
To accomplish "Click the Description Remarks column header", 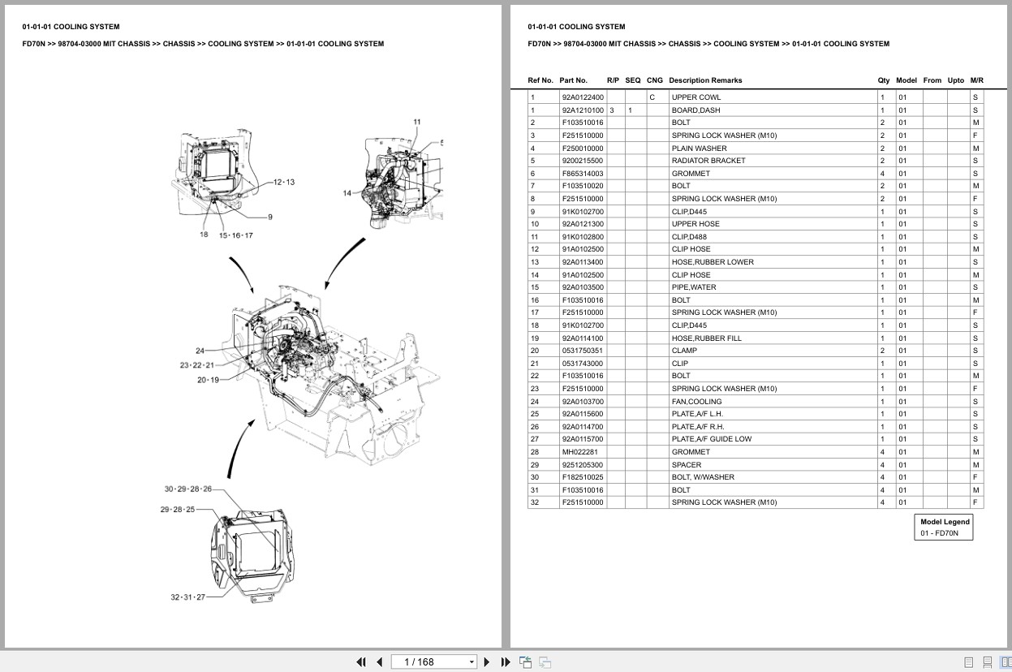I will click(705, 80).
